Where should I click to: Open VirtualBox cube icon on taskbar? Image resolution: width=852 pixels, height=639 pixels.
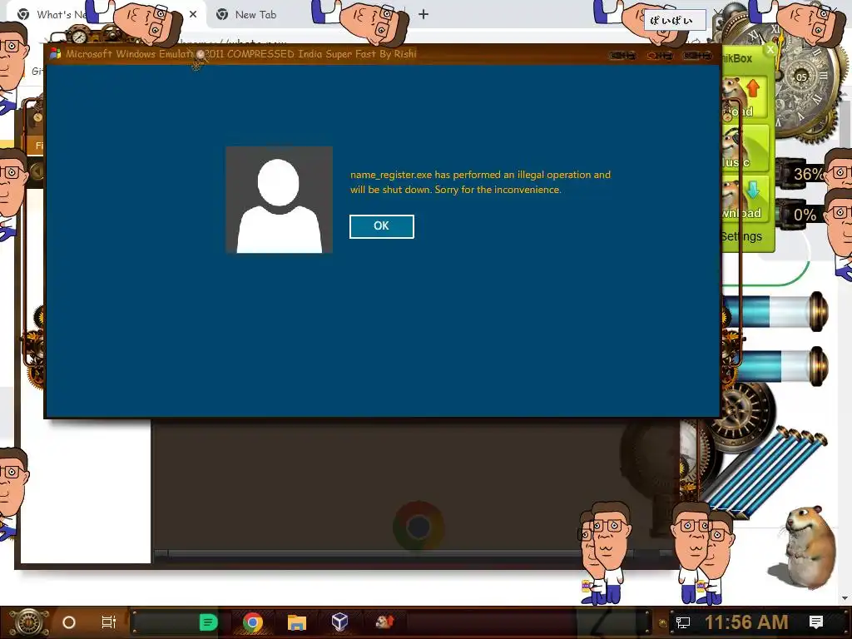339,622
